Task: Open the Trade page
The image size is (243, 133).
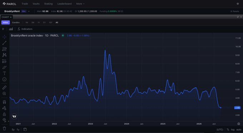Action: point(25,4)
